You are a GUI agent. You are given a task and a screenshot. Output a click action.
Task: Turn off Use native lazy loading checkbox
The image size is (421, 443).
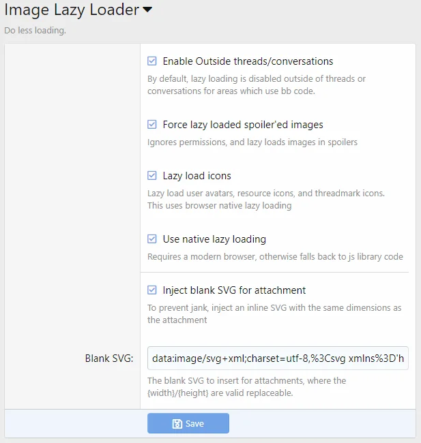(152, 239)
